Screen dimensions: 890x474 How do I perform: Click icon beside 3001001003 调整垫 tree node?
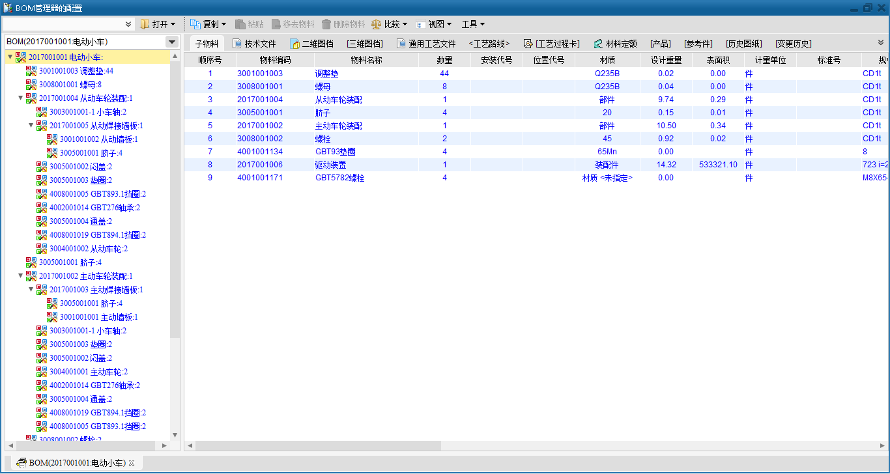[31, 71]
